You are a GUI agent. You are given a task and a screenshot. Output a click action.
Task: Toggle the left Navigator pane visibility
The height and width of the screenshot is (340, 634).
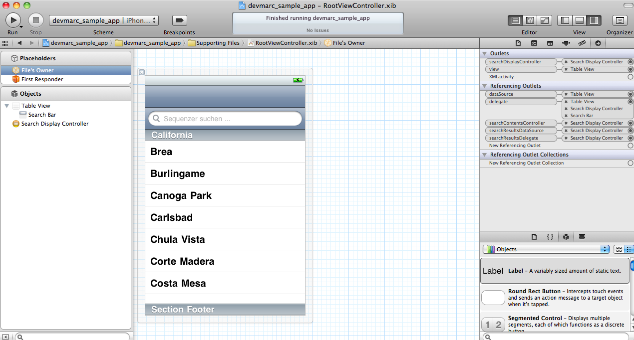pos(565,20)
